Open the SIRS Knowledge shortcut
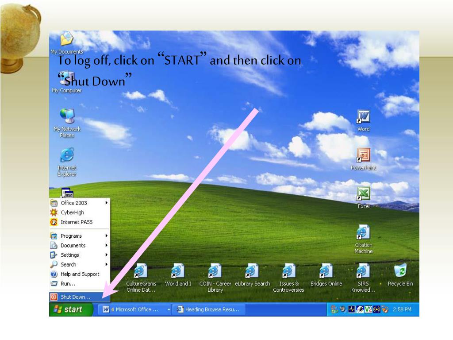 tap(363, 278)
